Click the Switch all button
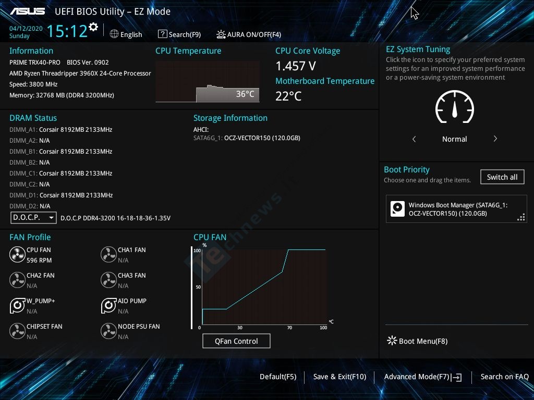This screenshot has height=400, width=534. [502, 177]
